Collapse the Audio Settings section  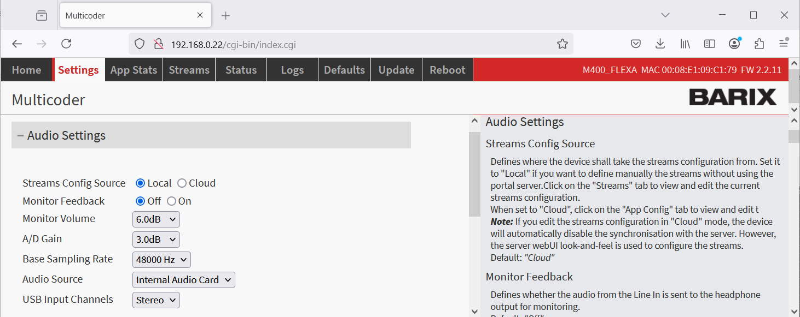(x=21, y=136)
